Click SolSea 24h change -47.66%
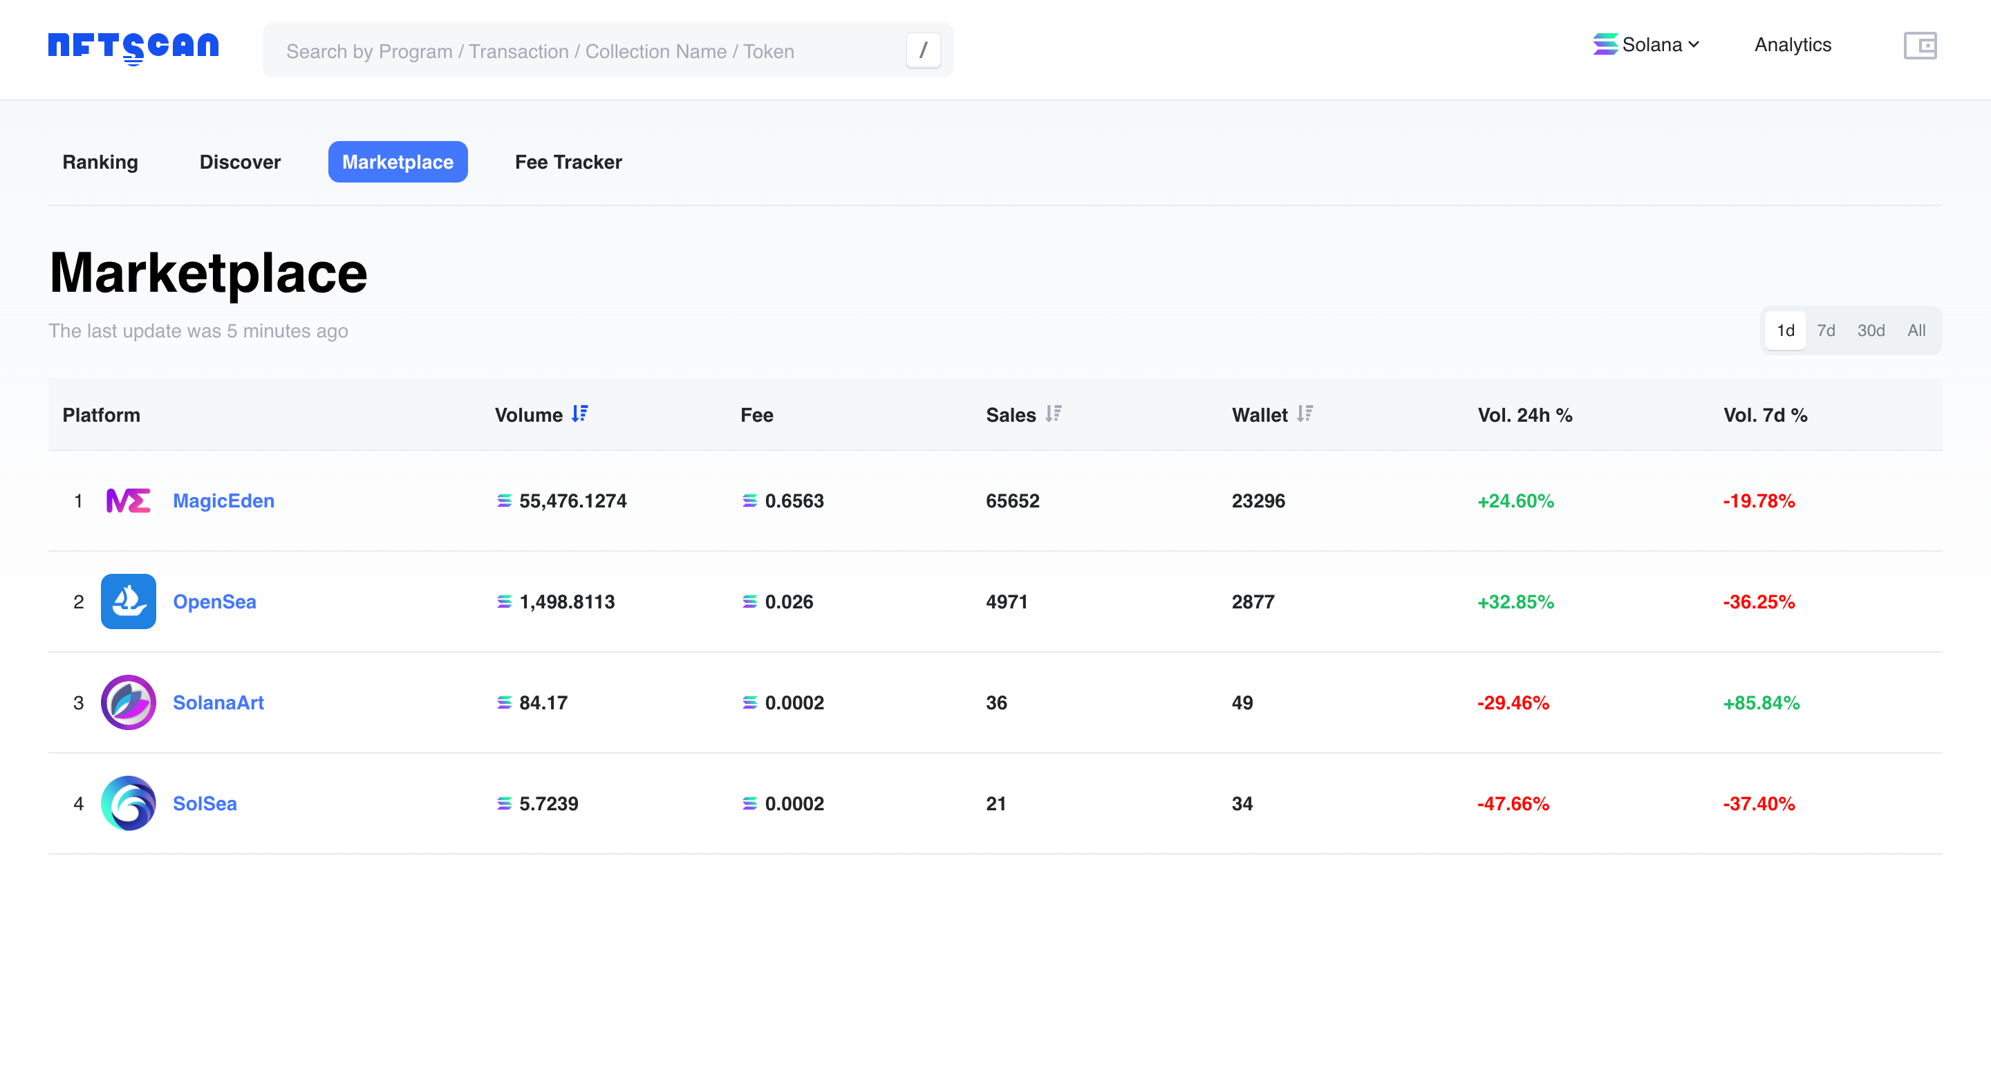 (1513, 803)
